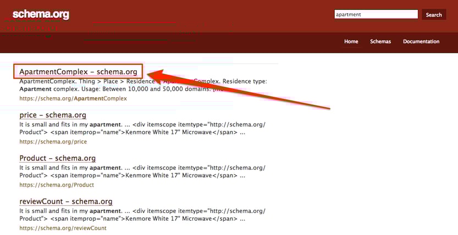Open the Schemas menu item
The image size is (458, 235).
(x=380, y=41)
